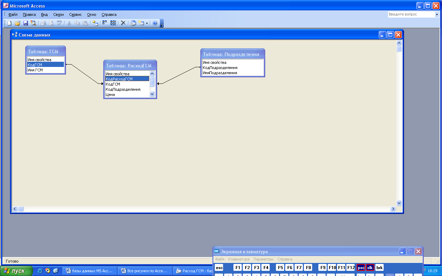Click Show All Relationships icon
The image size is (442, 276).
click(113, 23)
